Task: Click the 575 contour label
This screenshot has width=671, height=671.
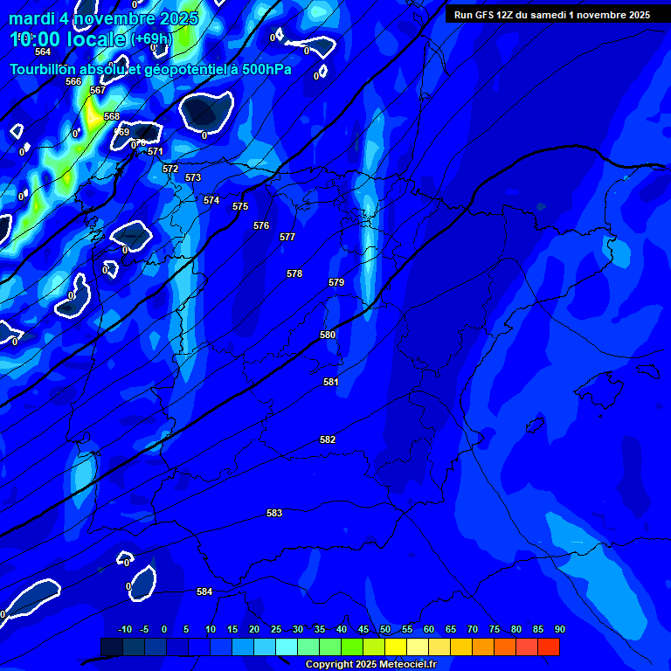Action: pyautogui.click(x=240, y=206)
